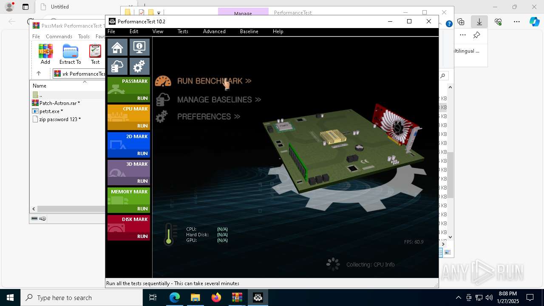
Task: Click the Extract To icon in WinRAR
Action: [x=70, y=54]
